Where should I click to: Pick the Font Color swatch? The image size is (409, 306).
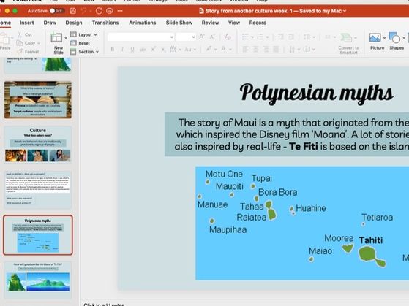(224, 49)
